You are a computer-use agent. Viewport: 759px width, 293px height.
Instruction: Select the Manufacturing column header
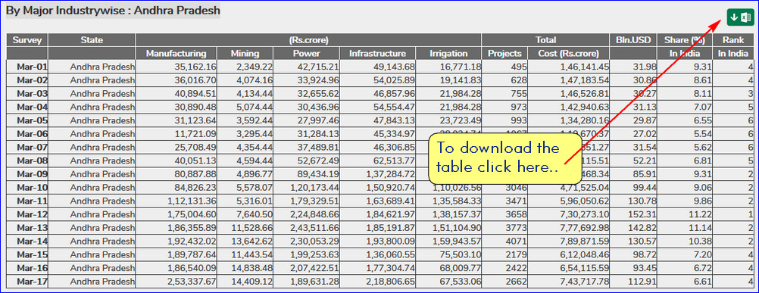[176, 54]
